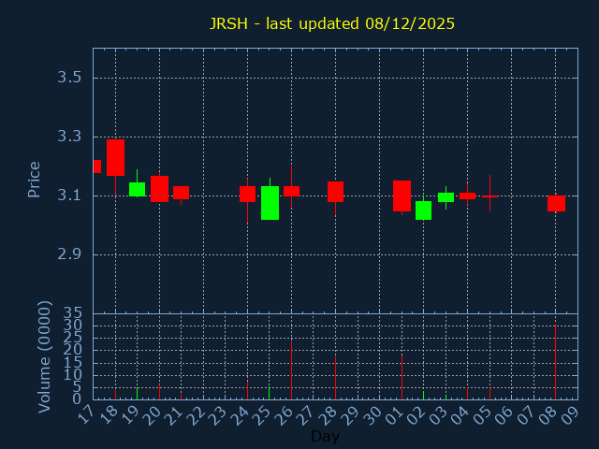Select the red candlestick on day 28

[x=335, y=191]
